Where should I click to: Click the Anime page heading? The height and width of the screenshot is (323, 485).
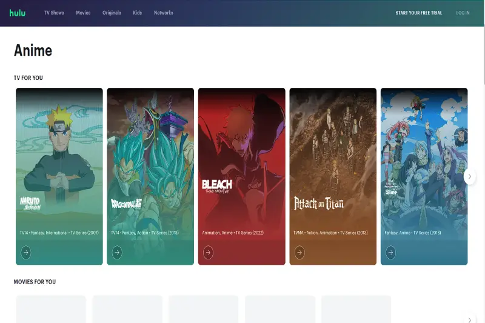[33, 50]
